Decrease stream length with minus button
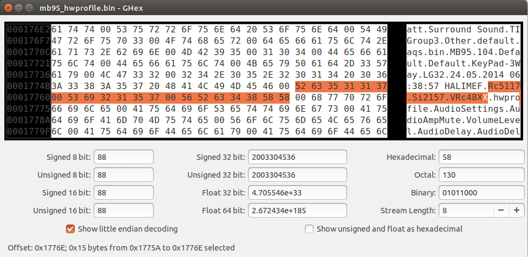The height and width of the screenshot is (257, 528). (x=501, y=211)
